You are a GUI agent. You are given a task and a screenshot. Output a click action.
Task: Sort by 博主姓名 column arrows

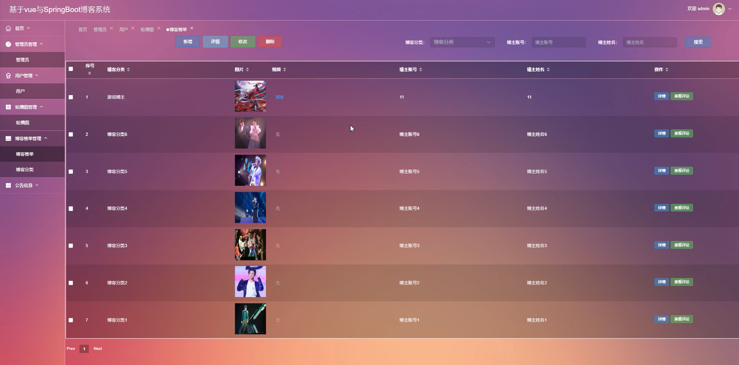[x=548, y=70]
